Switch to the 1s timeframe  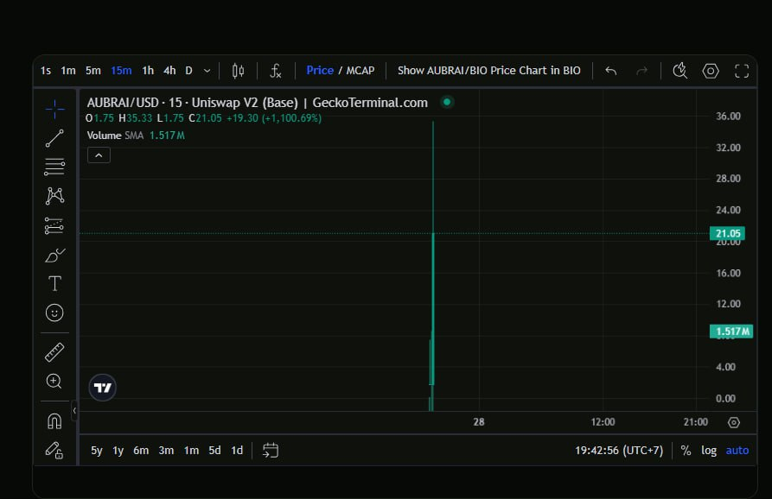[46, 71]
